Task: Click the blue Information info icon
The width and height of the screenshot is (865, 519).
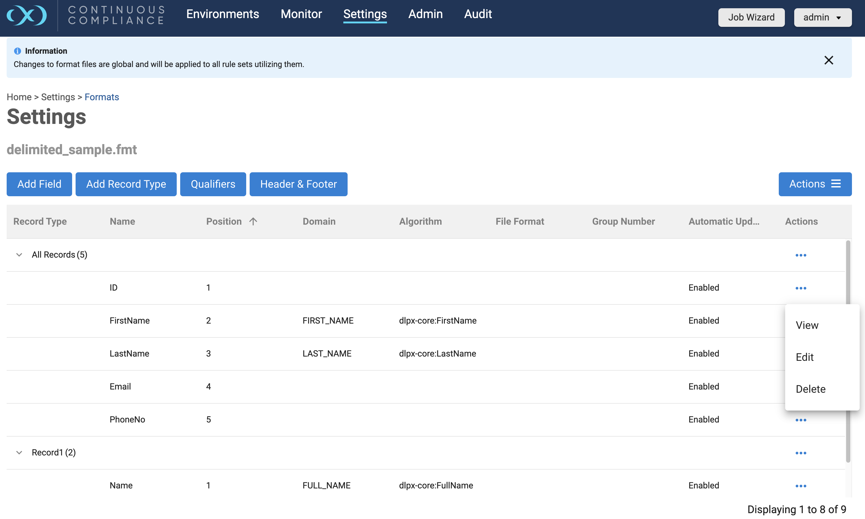Action: [18, 51]
